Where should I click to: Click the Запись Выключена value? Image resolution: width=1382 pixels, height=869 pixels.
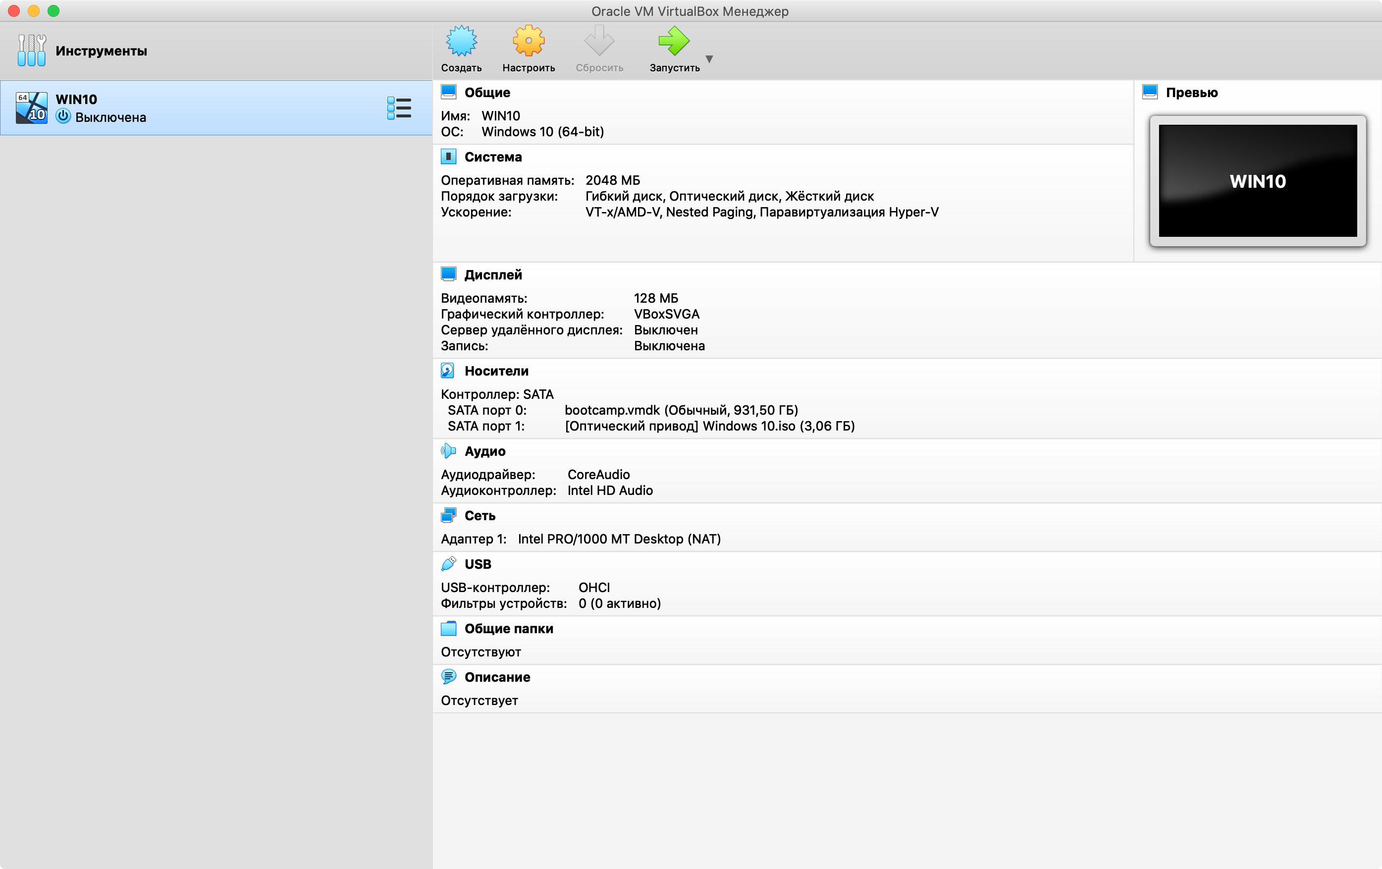tap(669, 346)
